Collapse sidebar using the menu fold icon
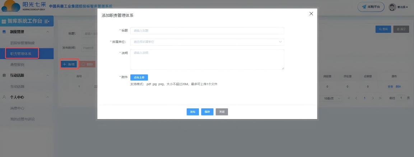Viewport: 414px width, 157px height. coord(47,21)
